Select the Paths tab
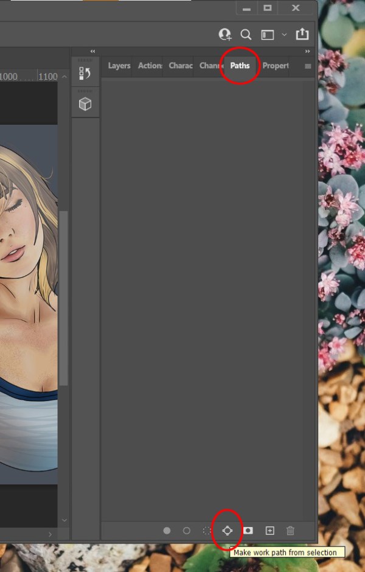 tap(240, 66)
